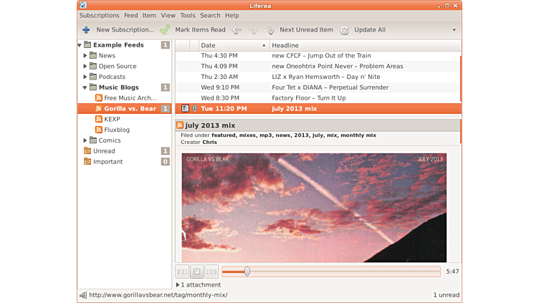Screen dimensions: 539x303
Task: Click the Next Unread Item toolbar icon
Action: tap(270, 30)
